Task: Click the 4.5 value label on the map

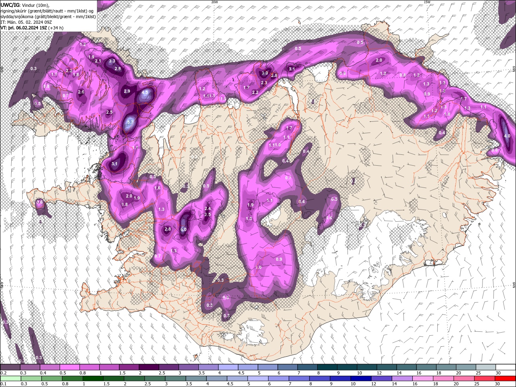Action: pos(145,93)
